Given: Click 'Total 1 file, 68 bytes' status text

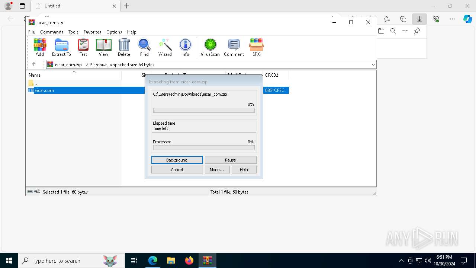Looking at the screenshot, I should click(x=229, y=192).
